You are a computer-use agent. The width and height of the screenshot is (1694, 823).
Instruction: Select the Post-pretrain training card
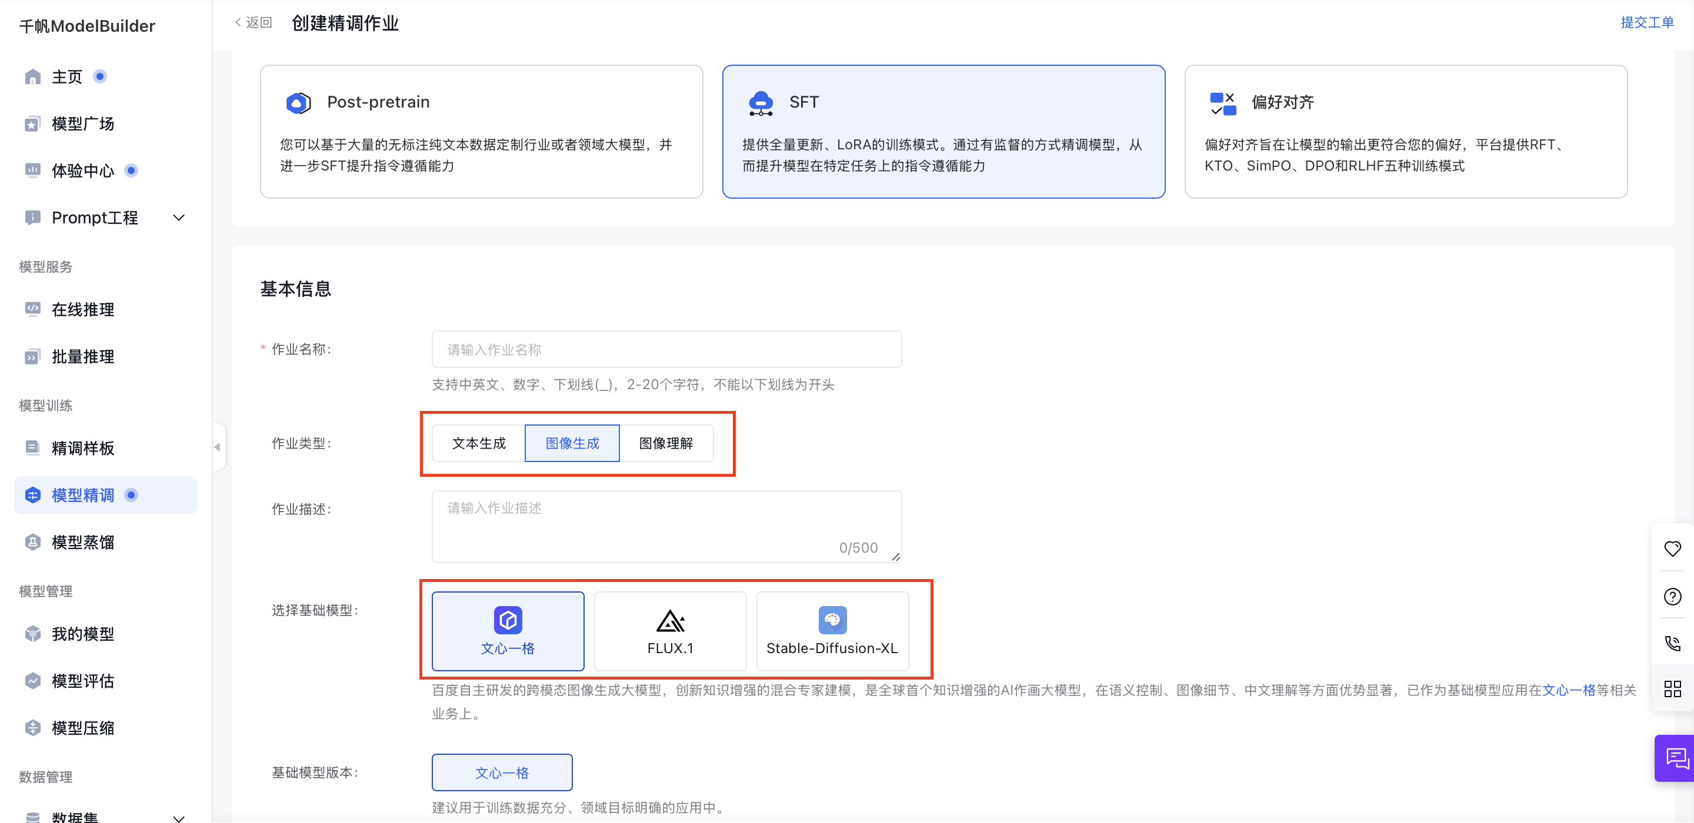tap(481, 132)
